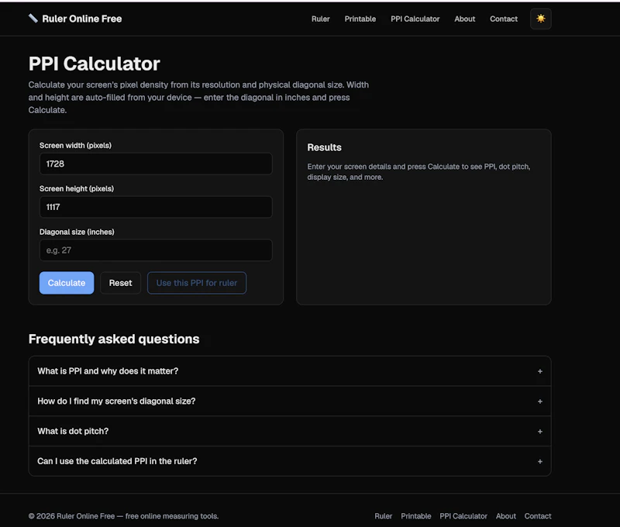Expand 'How do I find my screen's diagonal size?'
Image resolution: width=620 pixels, height=527 pixels.
[x=290, y=401]
